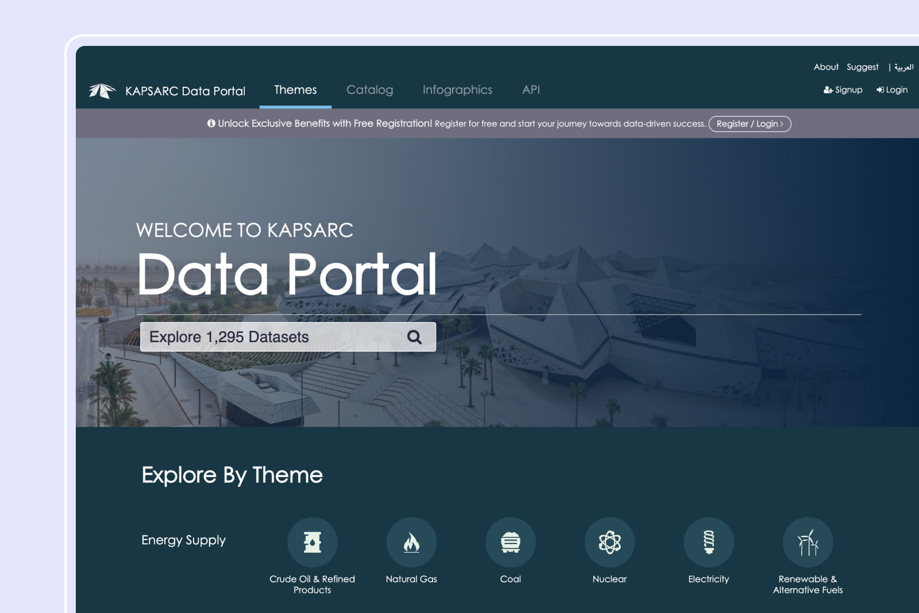Click the KAPSARC logo icon
The height and width of the screenshot is (613, 919).
click(102, 91)
